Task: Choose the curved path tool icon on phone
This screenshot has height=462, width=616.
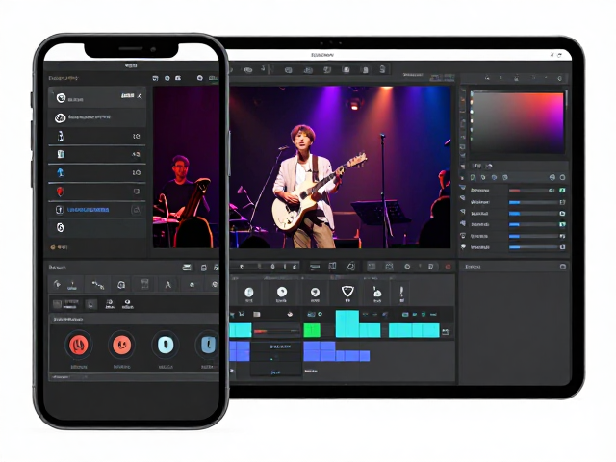Action: (98, 285)
